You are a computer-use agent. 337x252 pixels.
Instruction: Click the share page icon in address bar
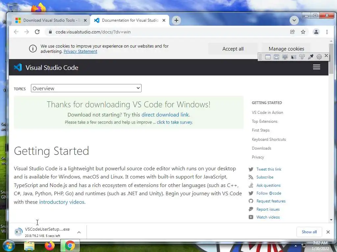[x=293, y=32]
